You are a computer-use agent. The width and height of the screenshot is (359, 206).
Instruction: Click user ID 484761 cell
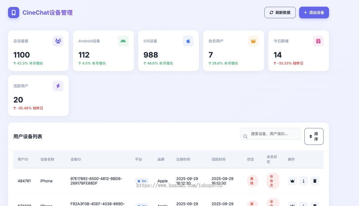pyautogui.click(x=24, y=181)
